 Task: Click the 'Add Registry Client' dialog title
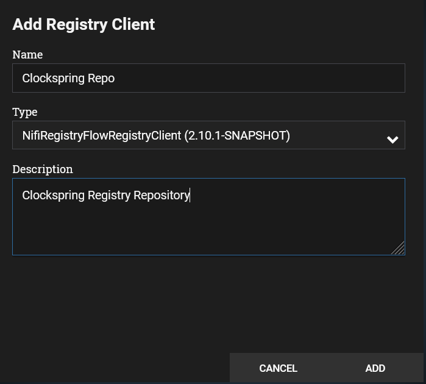coord(83,24)
